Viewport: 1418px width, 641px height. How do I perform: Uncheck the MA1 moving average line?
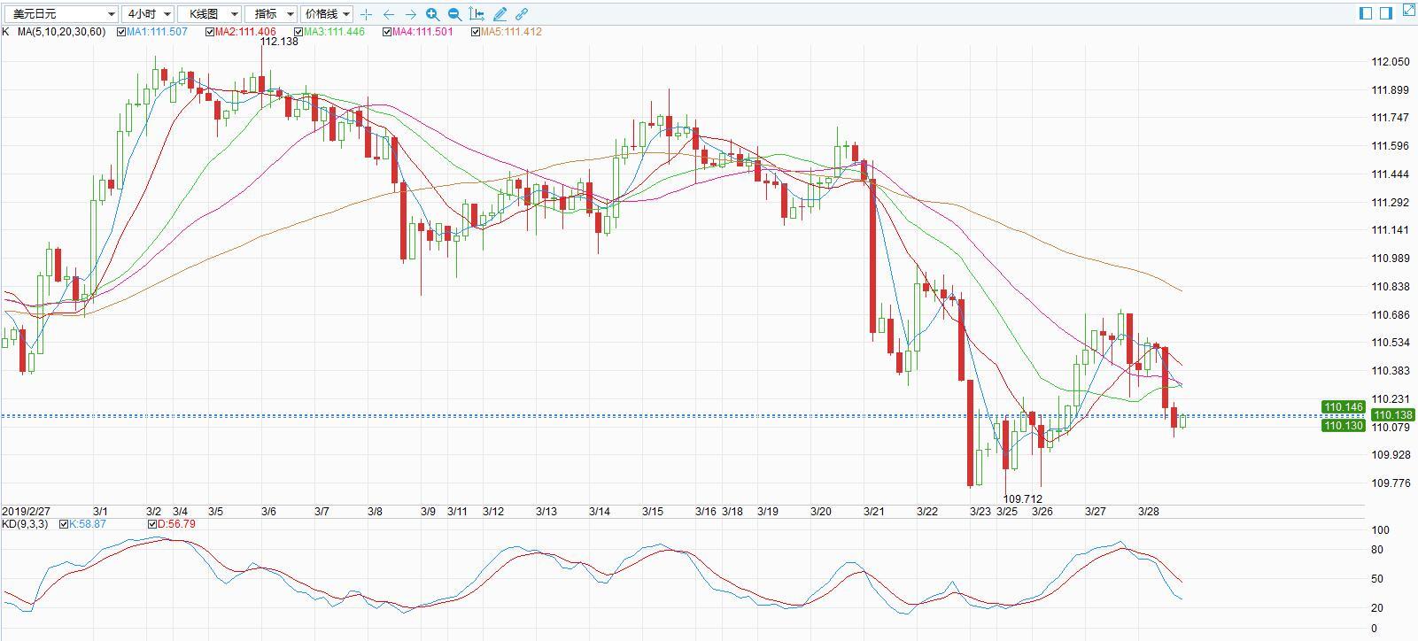[x=121, y=32]
